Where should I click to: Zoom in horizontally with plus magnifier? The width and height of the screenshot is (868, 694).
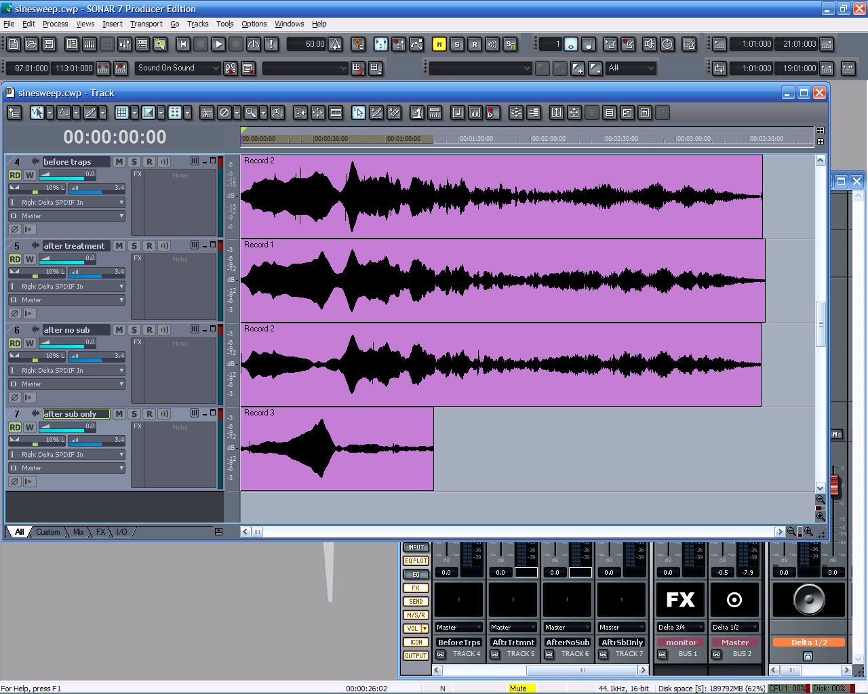click(x=808, y=532)
